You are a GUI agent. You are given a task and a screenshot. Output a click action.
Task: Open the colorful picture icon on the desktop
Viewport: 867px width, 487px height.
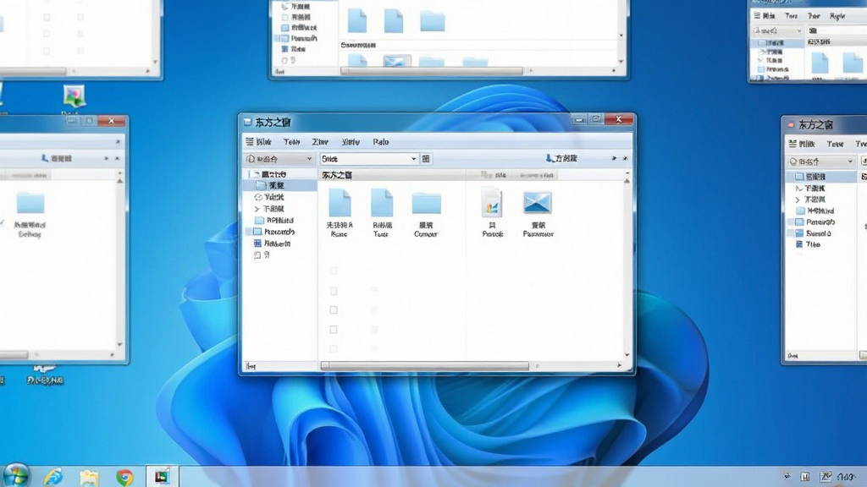[x=75, y=96]
